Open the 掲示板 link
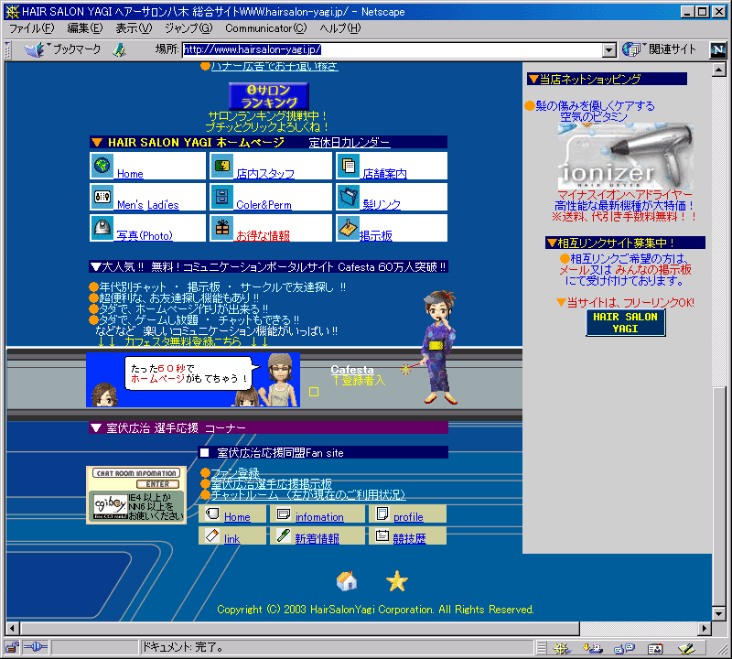The width and height of the screenshot is (732, 659). [376, 236]
